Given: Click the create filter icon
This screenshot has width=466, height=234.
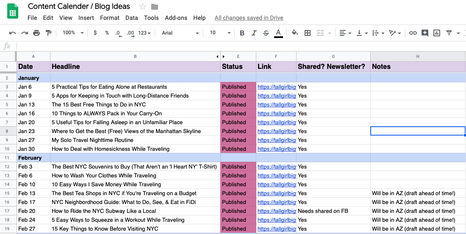Looking at the screenshot, I should 449,33.
